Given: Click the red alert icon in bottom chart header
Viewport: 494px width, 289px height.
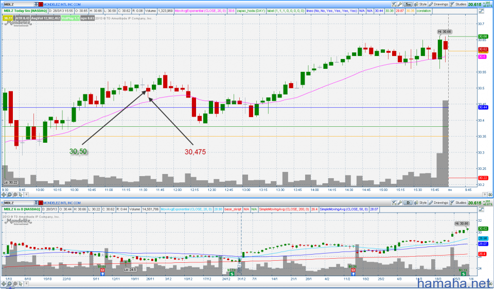Looking at the screenshot, I should pos(41,203).
